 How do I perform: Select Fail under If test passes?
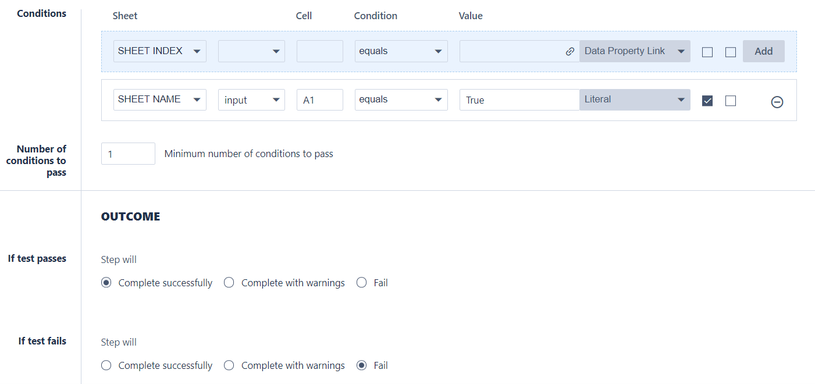(362, 283)
